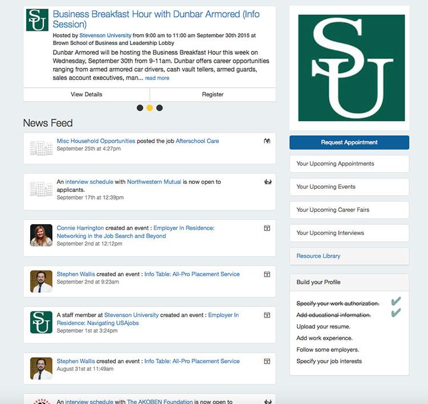Image resolution: width=428 pixels, height=404 pixels.
Task: Open Info Table: All-Pro Placement Service September 2nd link
Action: tap(192, 274)
